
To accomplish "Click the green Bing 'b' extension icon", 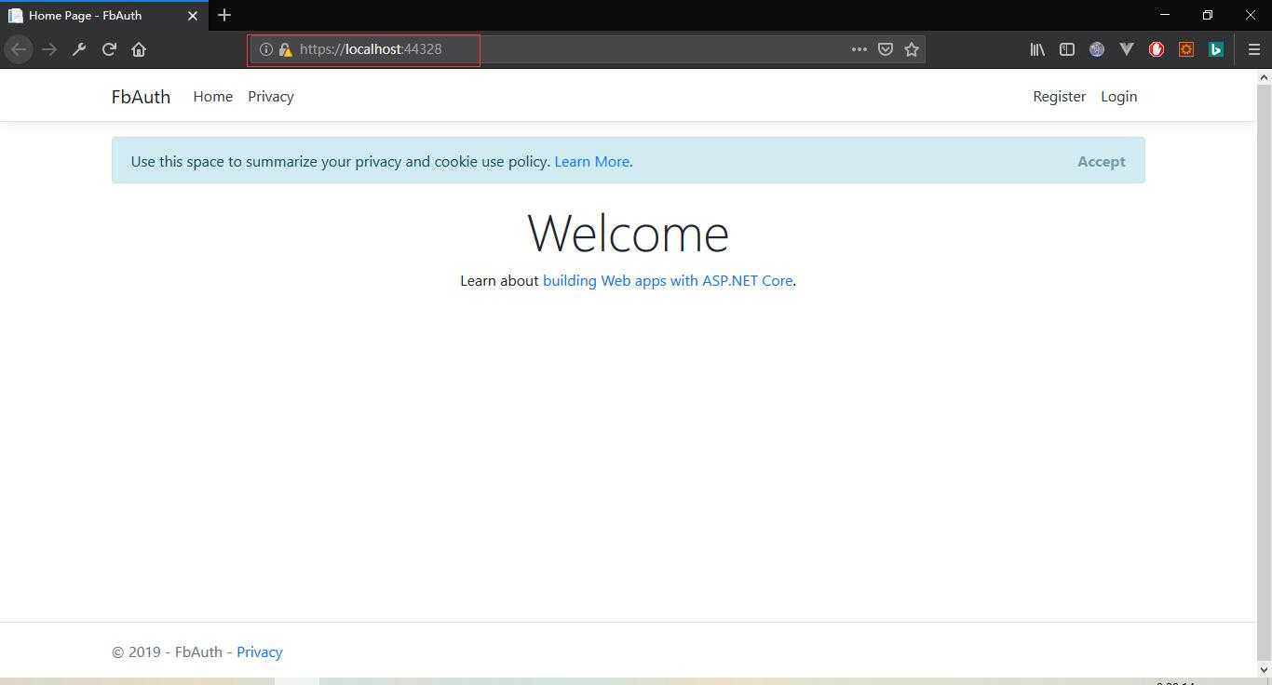I will [1216, 49].
